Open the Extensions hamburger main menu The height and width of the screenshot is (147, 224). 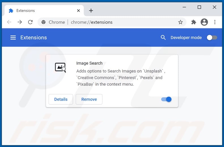point(13,38)
